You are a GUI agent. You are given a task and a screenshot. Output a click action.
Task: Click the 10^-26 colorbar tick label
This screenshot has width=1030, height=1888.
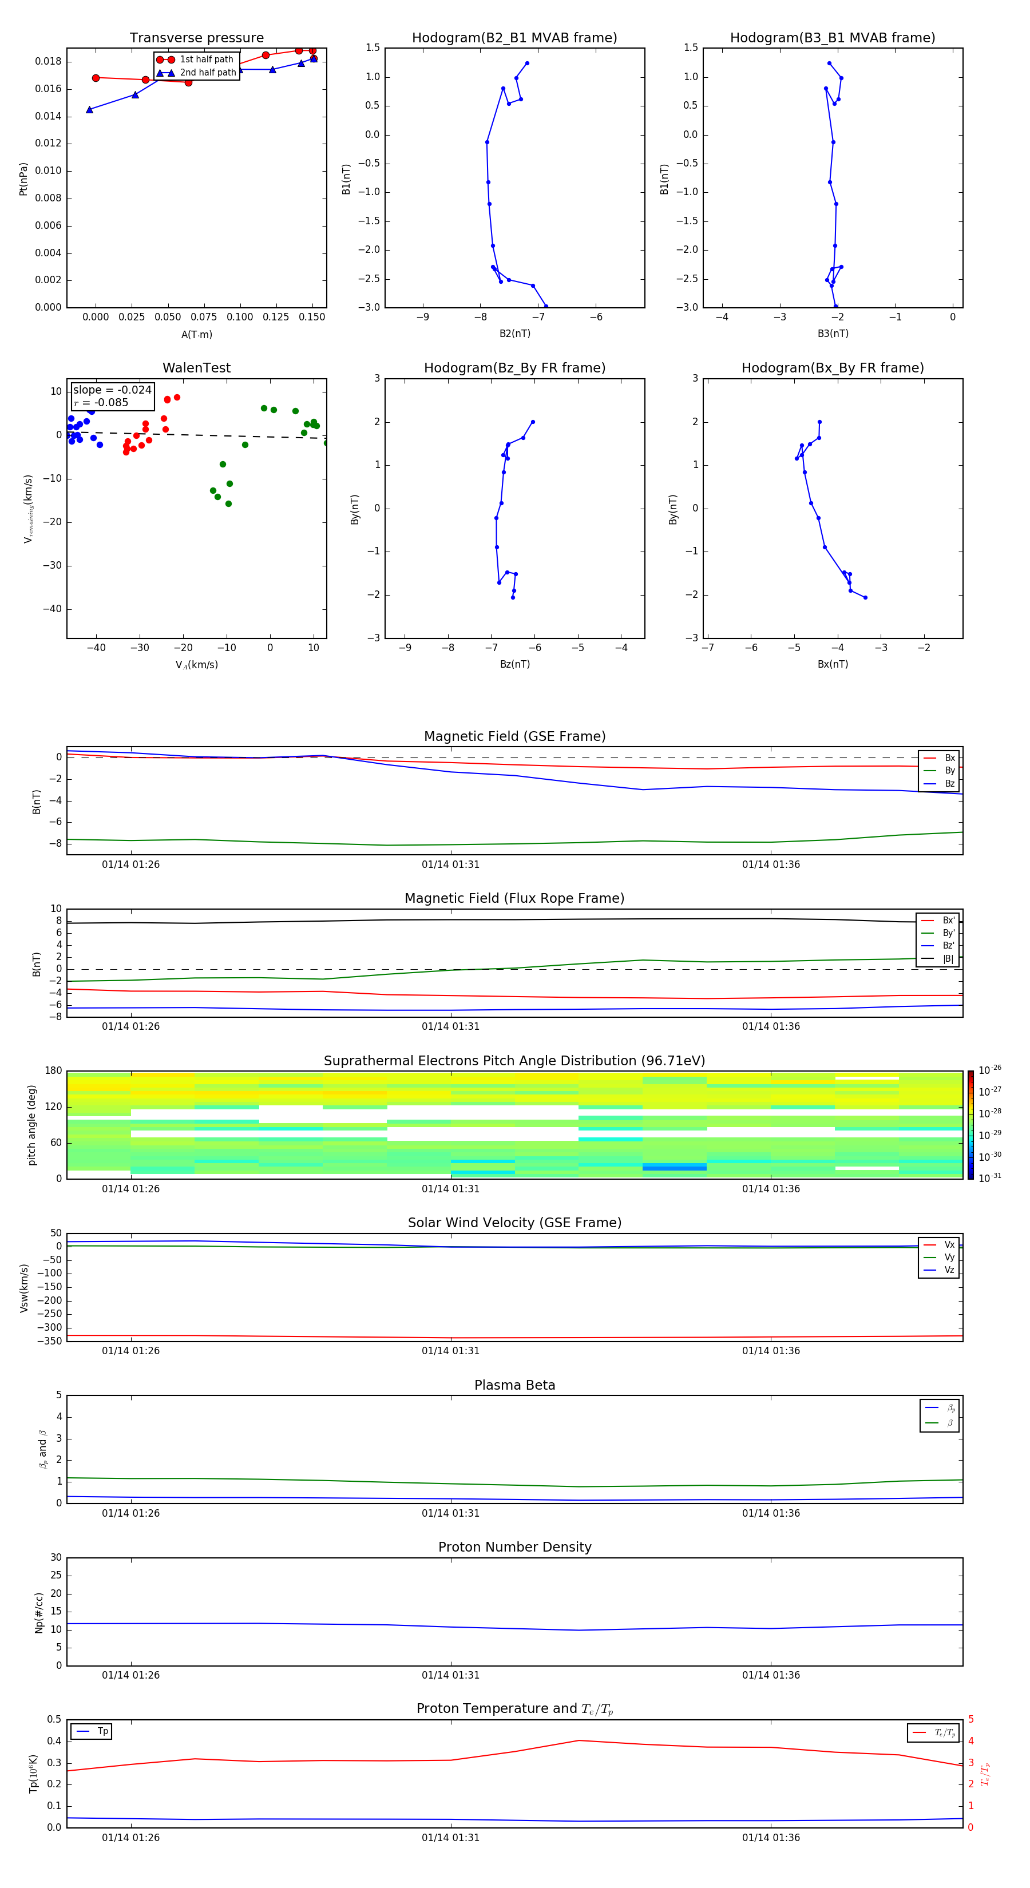coord(990,1070)
